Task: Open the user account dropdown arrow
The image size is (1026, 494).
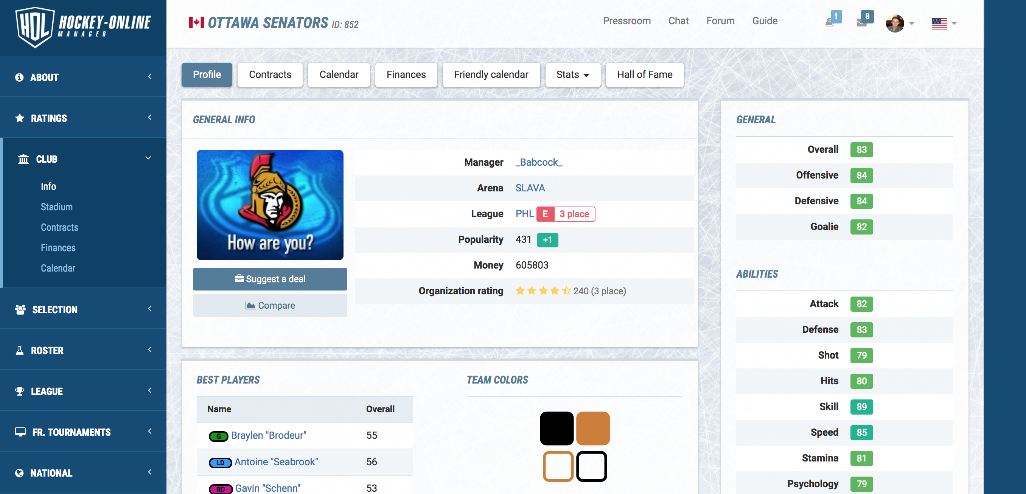Action: [x=912, y=23]
